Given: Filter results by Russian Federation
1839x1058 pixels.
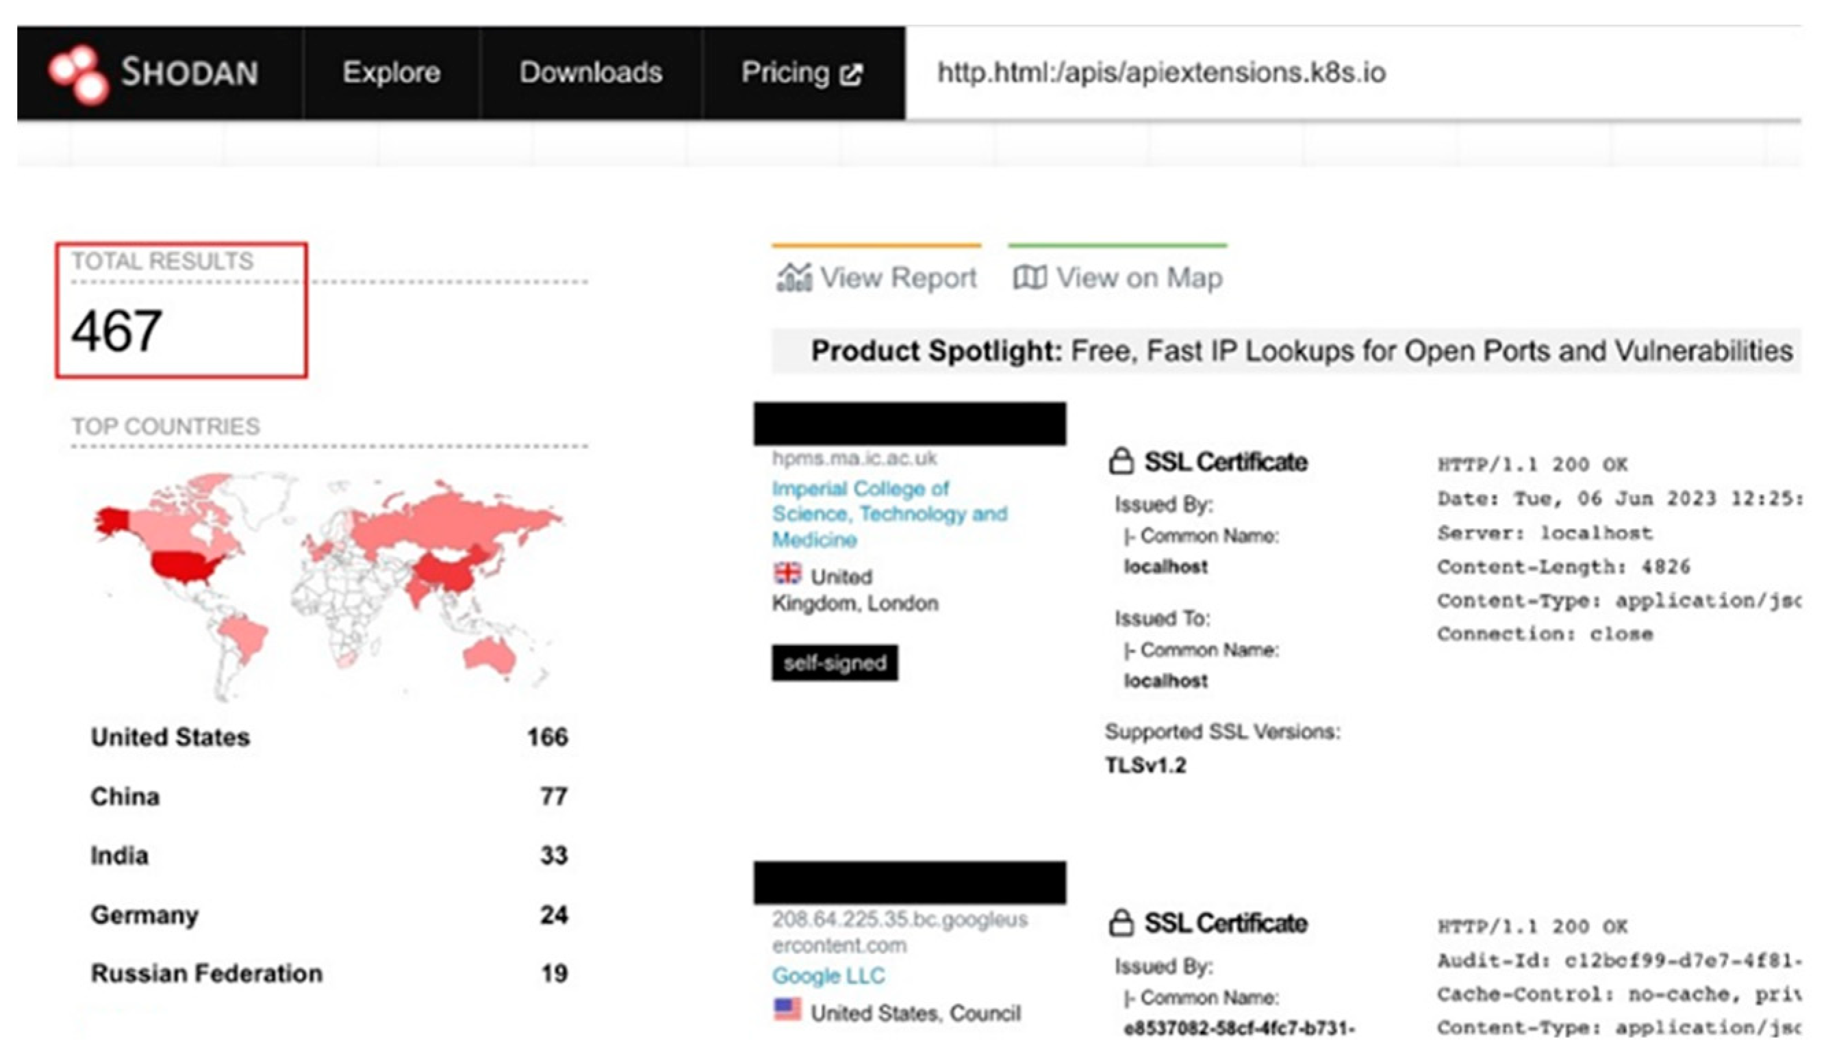Looking at the screenshot, I should point(207,973).
